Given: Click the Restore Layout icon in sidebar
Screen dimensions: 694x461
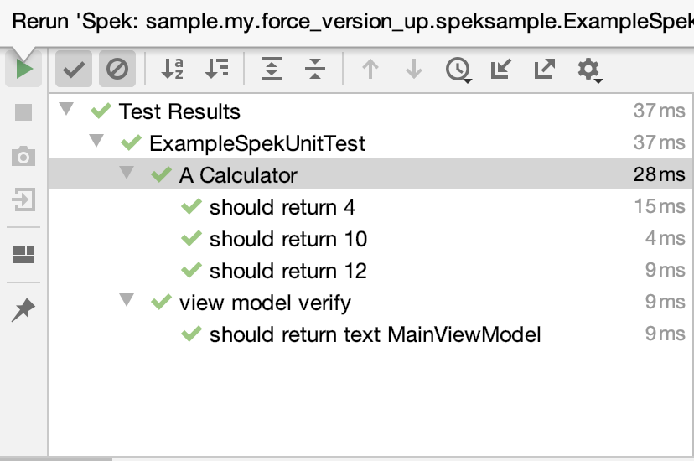Looking at the screenshot, I should (23, 255).
